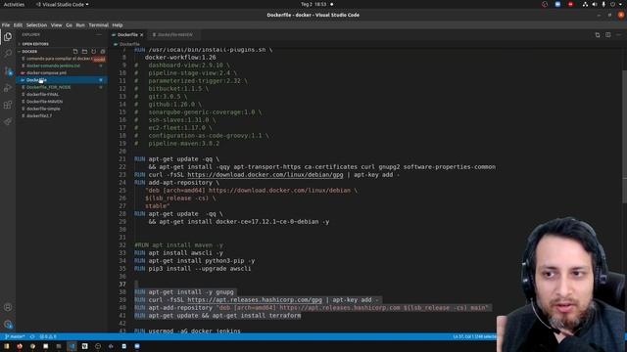The image size is (627, 352).
Task: Click the network icon in top bar
Action: pyautogui.click(x=585, y=4)
